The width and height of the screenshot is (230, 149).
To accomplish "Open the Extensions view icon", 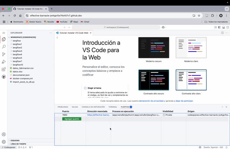I will (x=4, y=69).
